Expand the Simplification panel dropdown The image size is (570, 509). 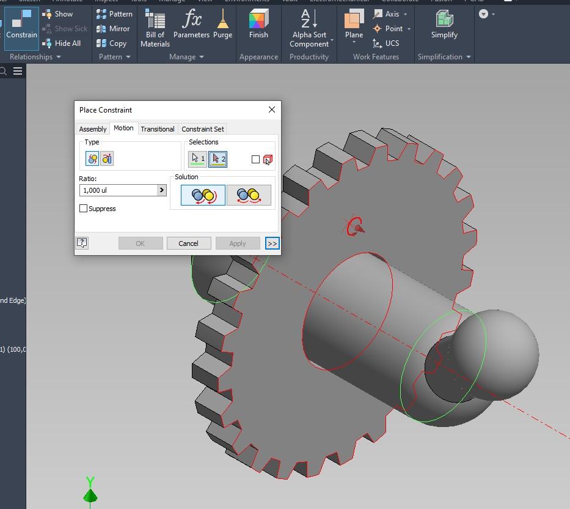tap(468, 57)
